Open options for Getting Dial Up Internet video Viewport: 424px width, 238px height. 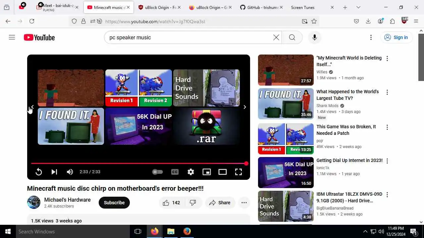[387, 161]
